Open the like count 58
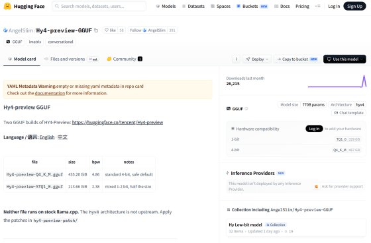 122,30
